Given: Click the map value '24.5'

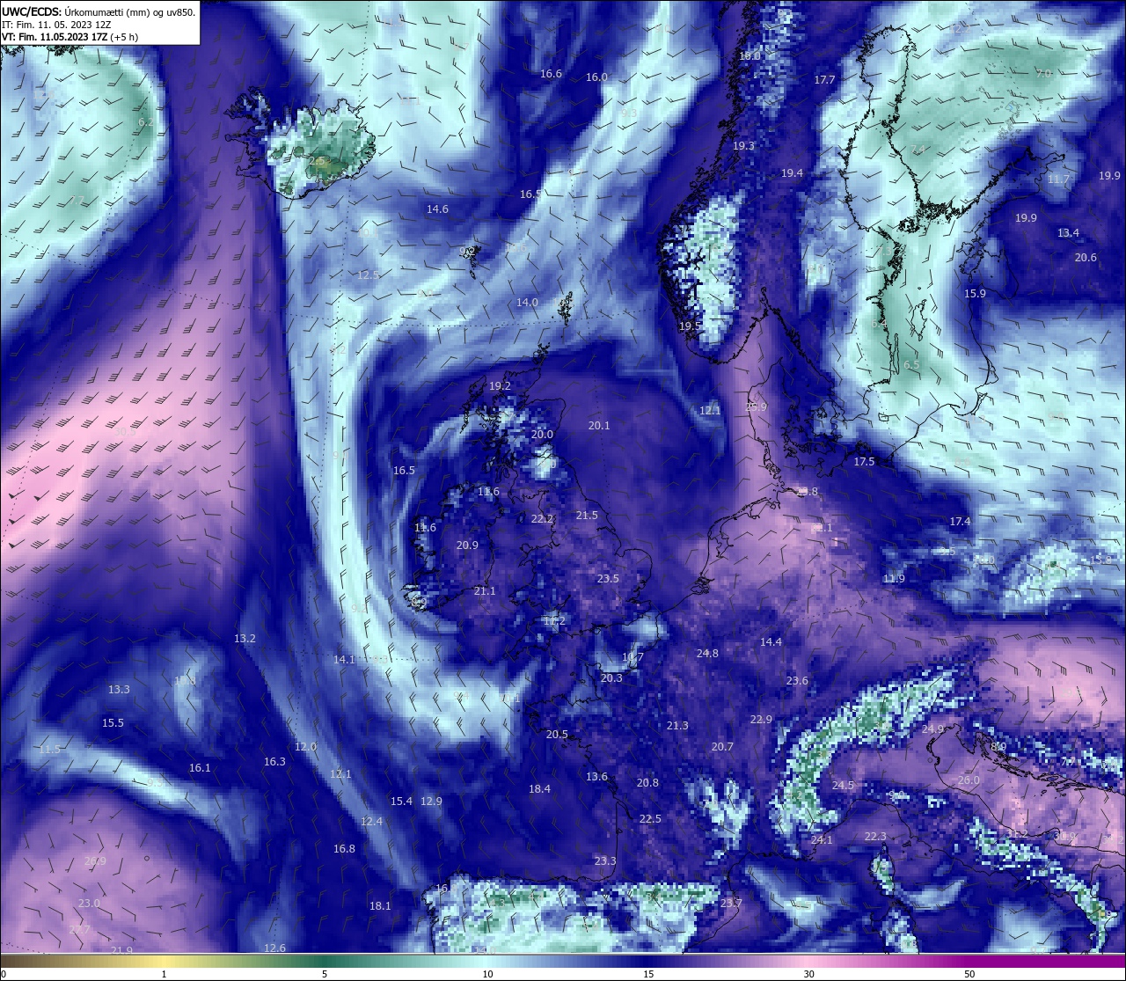Looking at the screenshot, I should tap(843, 786).
